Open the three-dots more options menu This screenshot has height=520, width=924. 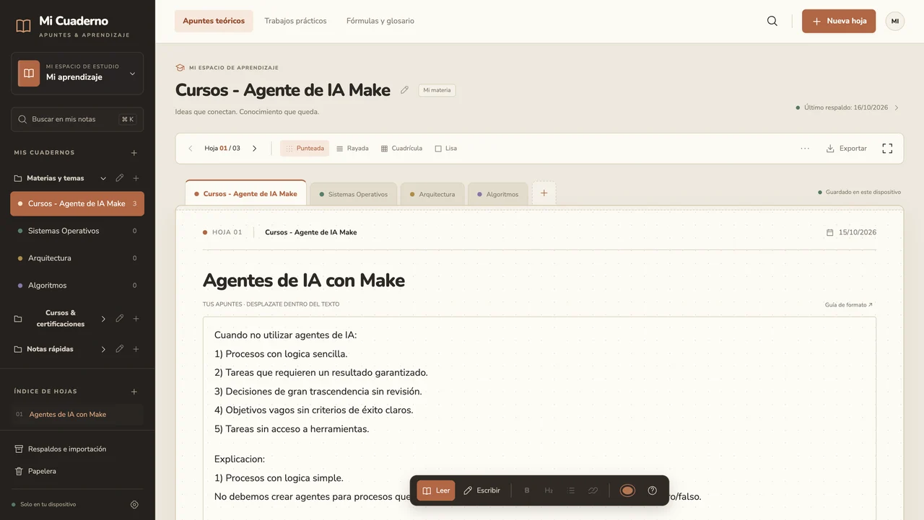tap(805, 149)
